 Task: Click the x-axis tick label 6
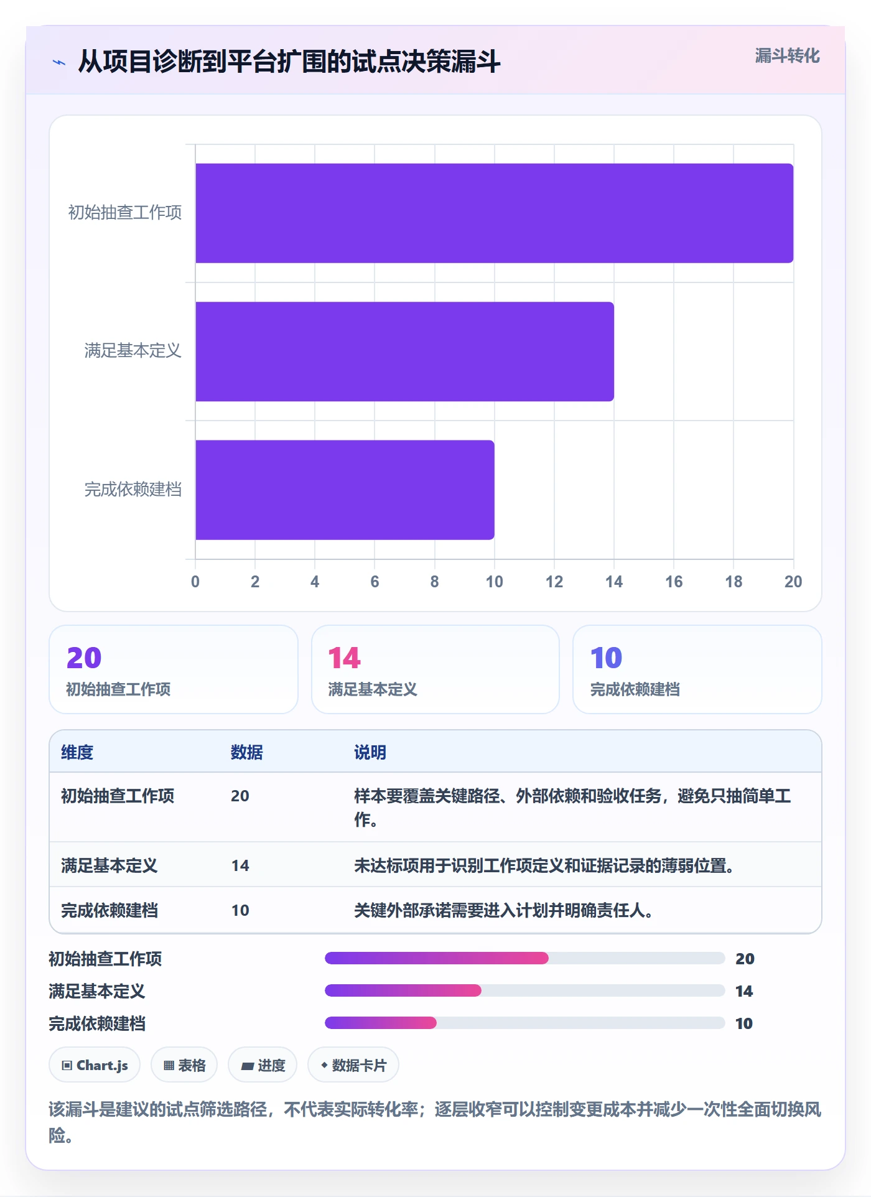[375, 582]
